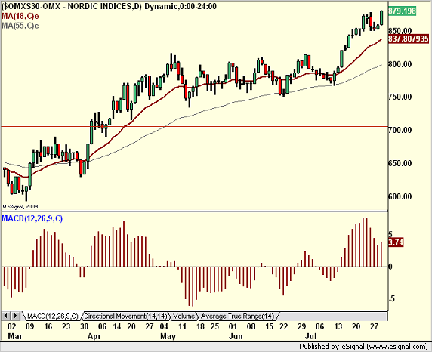Click the Apr month label on time axis
Screen dimensions: 432x352
point(94,337)
